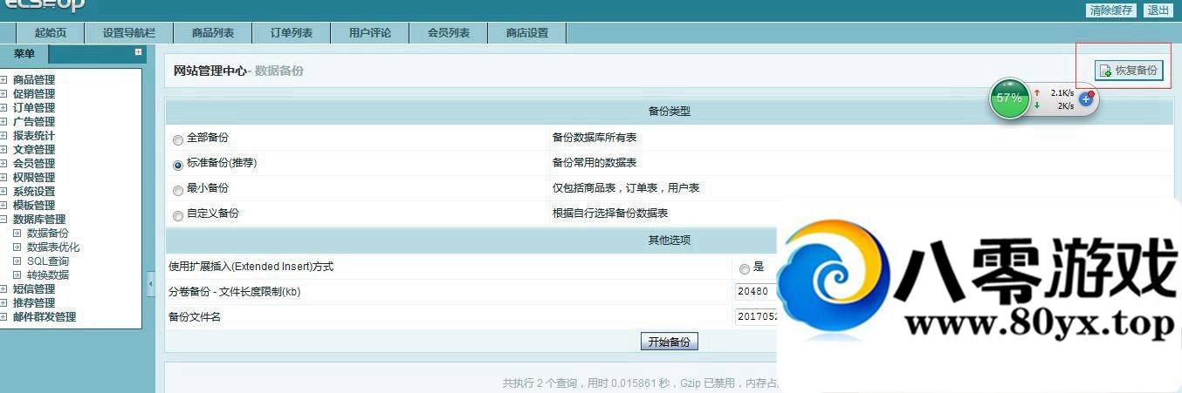Click the 恢复备份 restore backup icon button
The image size is (1182, 393).
pos(1129,71)
